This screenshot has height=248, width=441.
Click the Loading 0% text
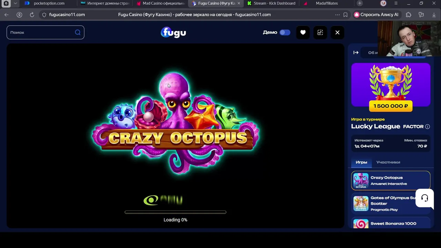coord(175,220)
